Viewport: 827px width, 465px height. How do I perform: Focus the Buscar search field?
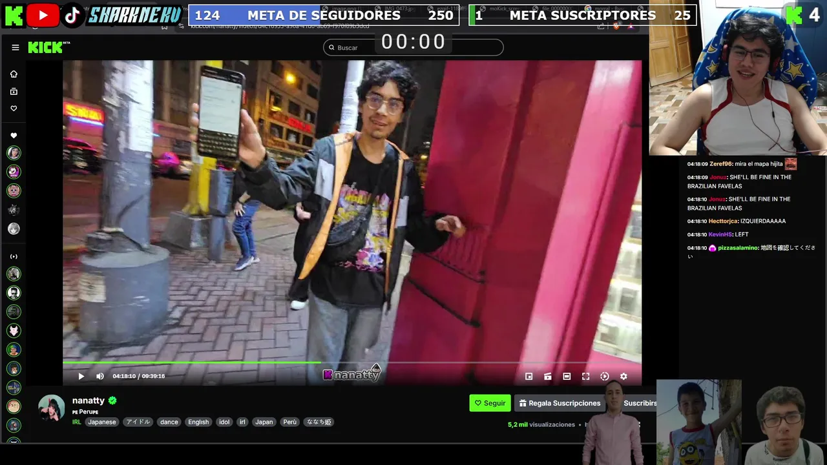click(x=413, y=47)
